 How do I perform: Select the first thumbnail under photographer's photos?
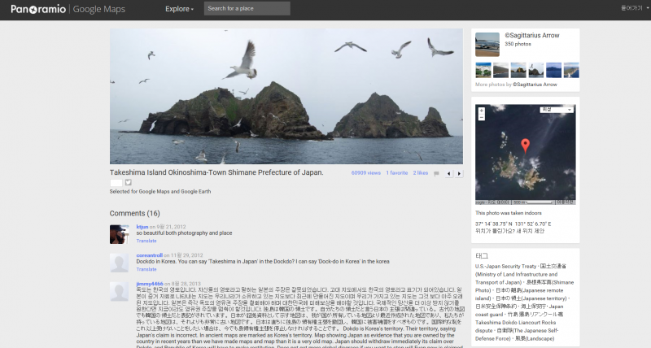(482, 70)
